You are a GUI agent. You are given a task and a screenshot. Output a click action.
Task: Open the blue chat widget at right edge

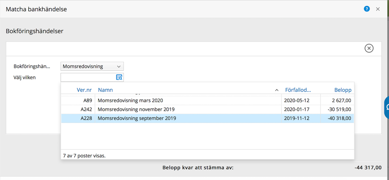tap(387, 107)
